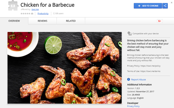This screenshot has height=108, width=174.
Task: Open the Productivity category link
Action: tap(43, 13)
